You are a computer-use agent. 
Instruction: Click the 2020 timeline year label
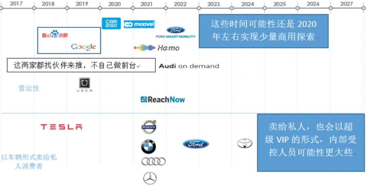(115, 4)
